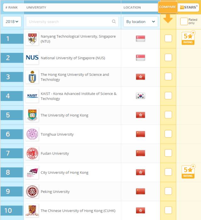The height and width of the screenshot is (220, 201).
Task: Click the Fudan University seal
Action: (x=32, y=153)
